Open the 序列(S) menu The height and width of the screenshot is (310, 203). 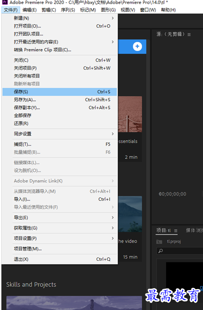(68, 10)
